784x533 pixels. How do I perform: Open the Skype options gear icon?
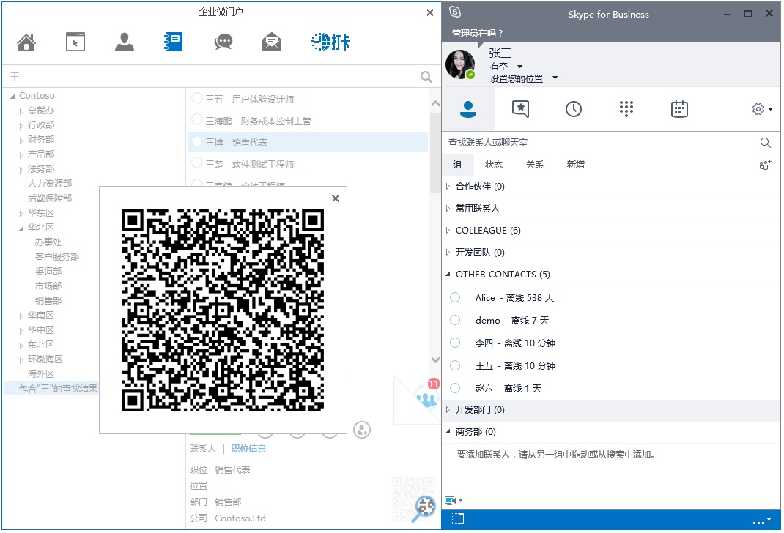tap(762, 109)
